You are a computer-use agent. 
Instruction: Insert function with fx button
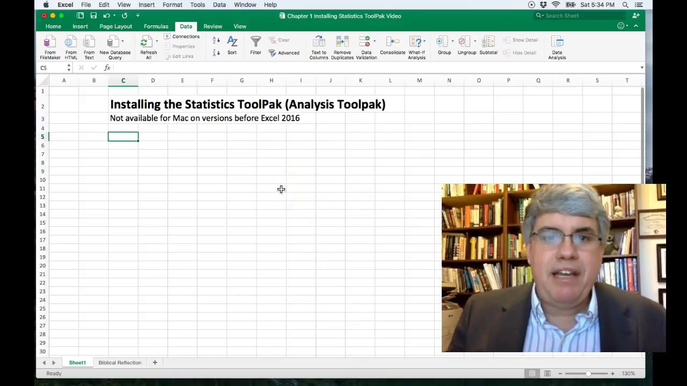[107, 68]
